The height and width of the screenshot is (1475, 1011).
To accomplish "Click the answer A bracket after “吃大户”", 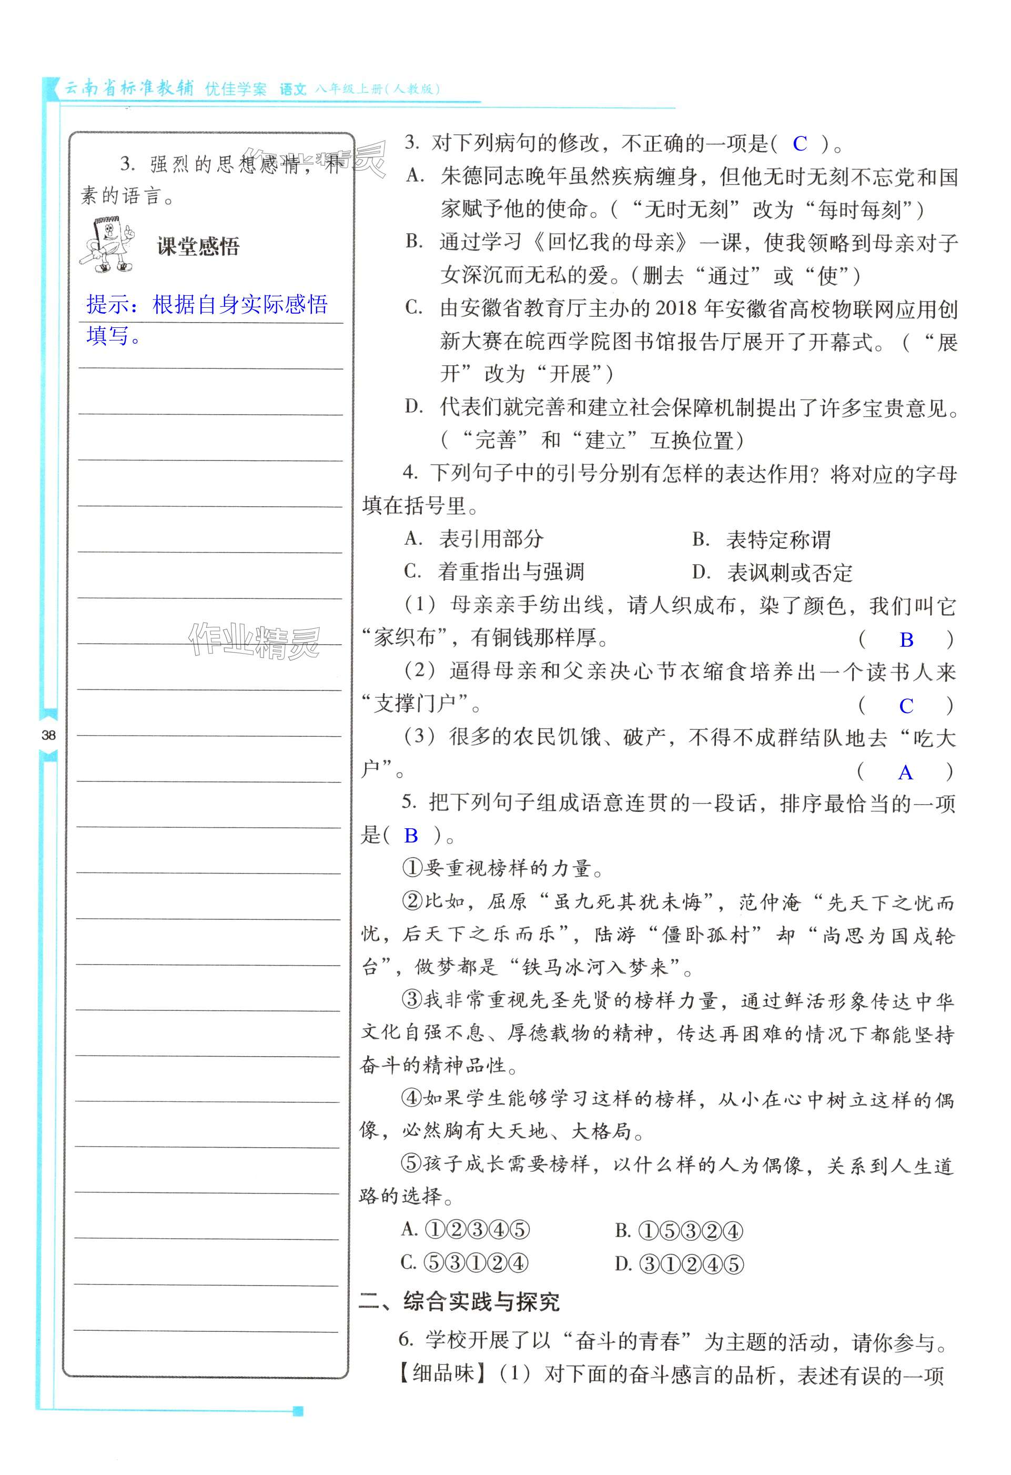I will point(905,772).
